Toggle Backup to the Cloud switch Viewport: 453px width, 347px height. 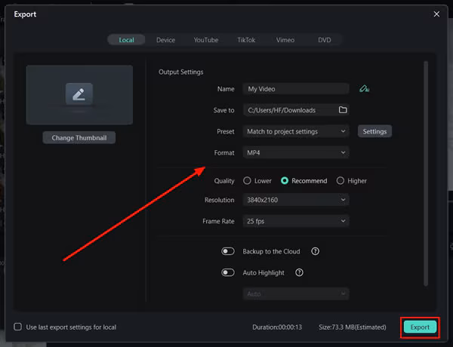click(228, 251)
